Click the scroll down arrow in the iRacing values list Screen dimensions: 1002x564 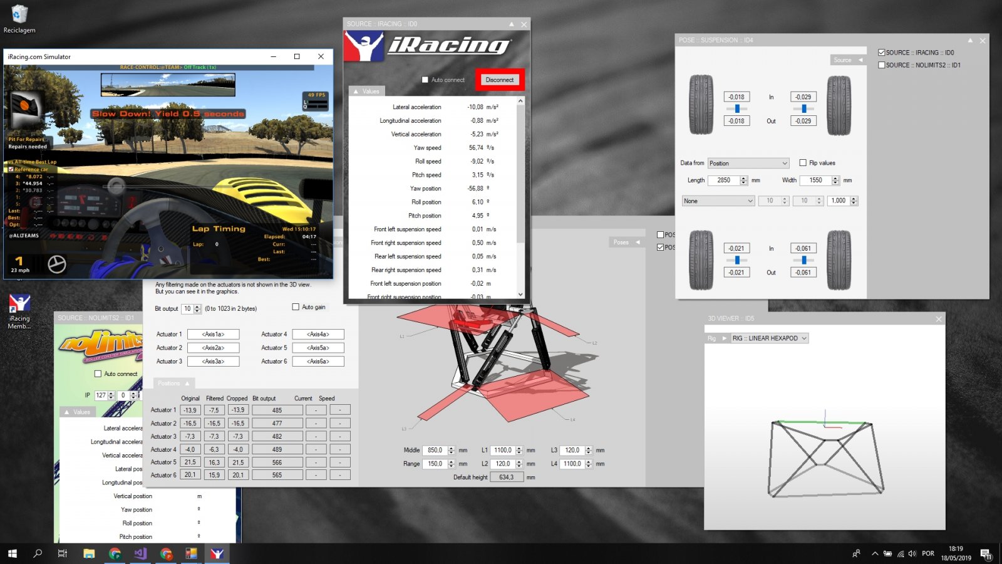[x=520, y=295]
